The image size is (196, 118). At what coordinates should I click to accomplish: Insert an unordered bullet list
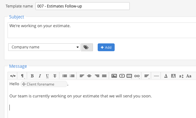point(65,76)
